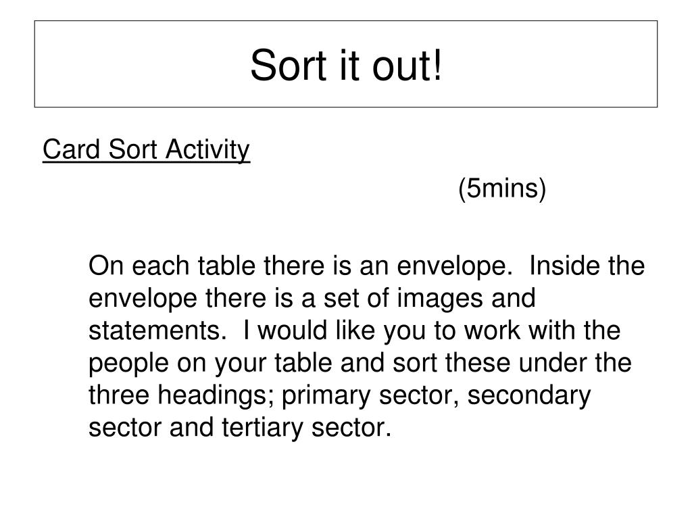Click 'I would like you to work'

click(382, 331)
